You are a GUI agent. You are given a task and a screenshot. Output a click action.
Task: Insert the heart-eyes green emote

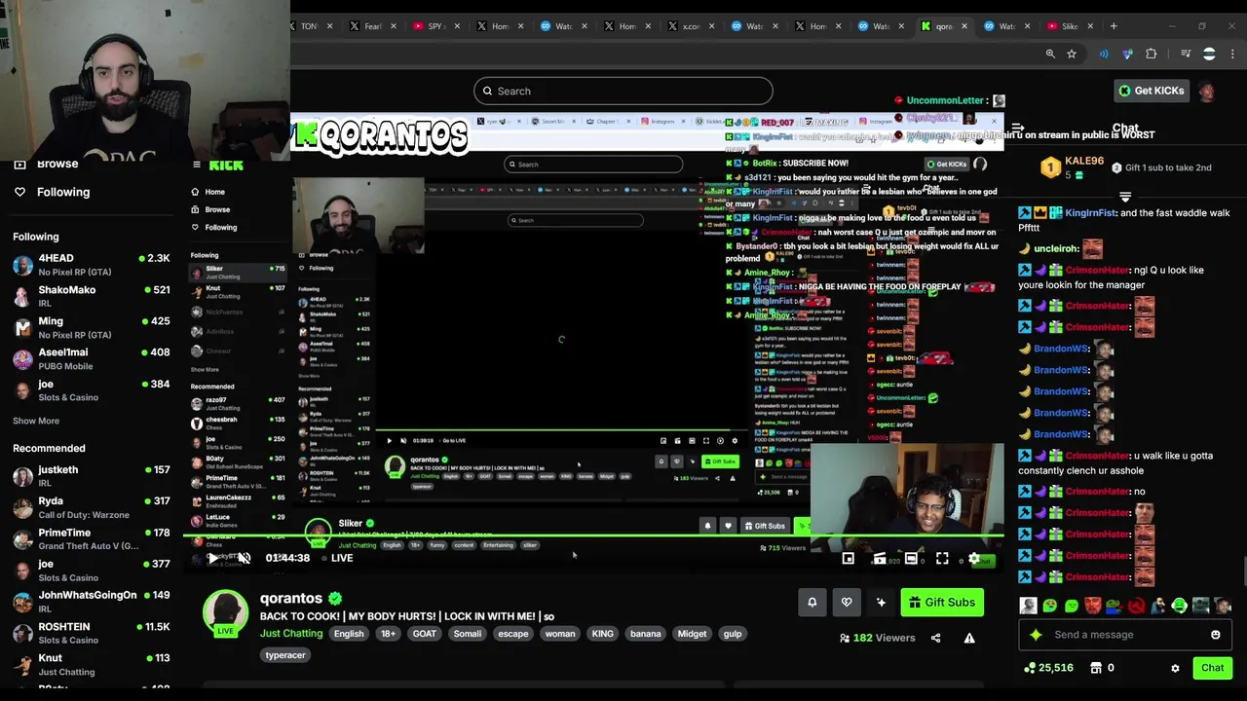[1050, 606]
